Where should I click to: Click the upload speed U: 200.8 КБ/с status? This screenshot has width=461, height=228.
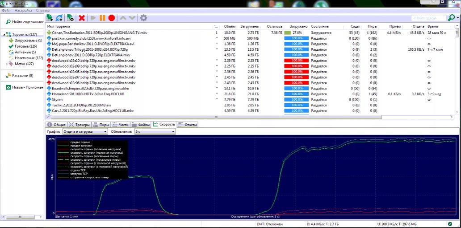(397, 224)
